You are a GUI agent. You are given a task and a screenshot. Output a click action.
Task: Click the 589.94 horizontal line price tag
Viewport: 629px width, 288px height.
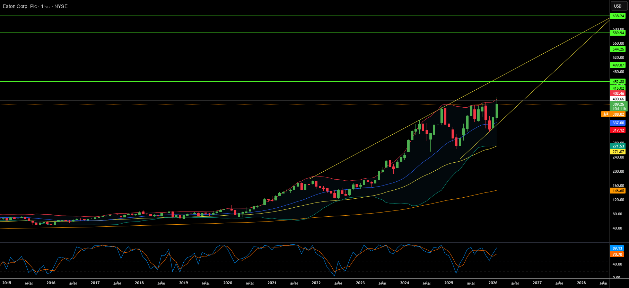point(618,33)
